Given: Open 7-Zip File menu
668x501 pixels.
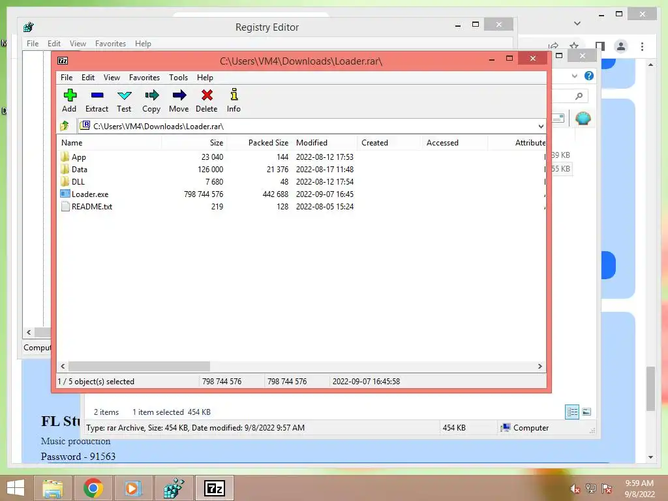Looking at the screenshot, I should (67, 78).
